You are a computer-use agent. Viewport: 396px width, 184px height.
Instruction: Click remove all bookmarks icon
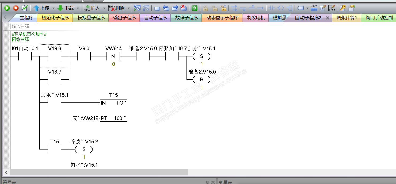(x=183, y=8)
